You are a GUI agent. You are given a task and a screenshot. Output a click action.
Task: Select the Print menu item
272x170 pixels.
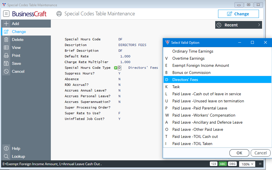tap(26, 55)
